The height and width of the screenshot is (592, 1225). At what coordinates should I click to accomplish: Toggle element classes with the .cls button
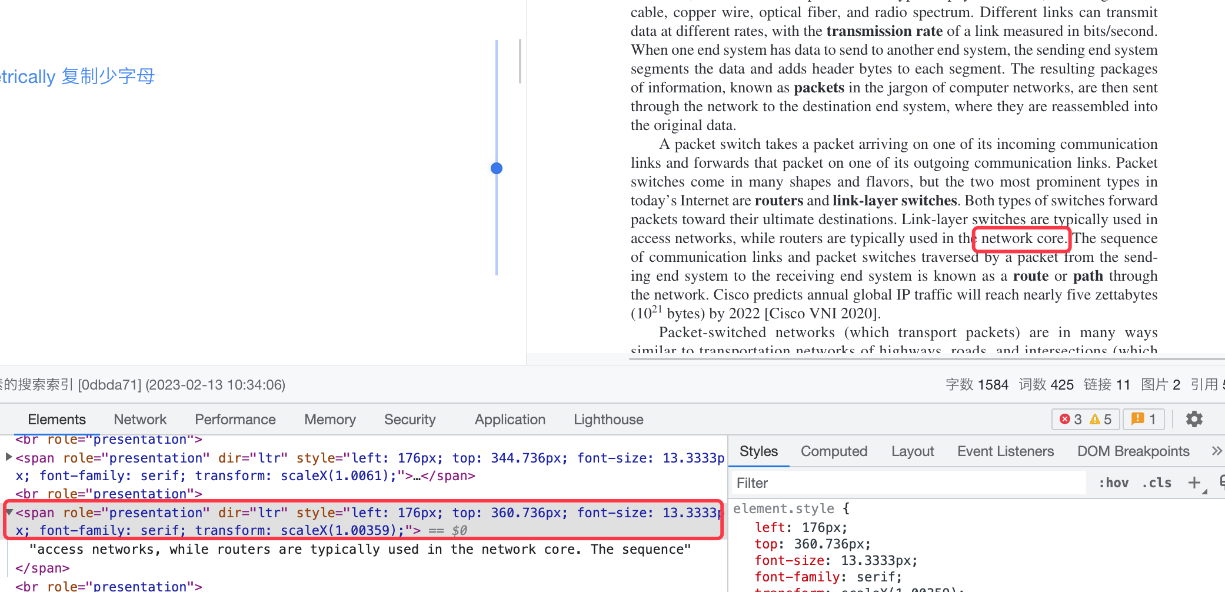[x=1156, y=483]
